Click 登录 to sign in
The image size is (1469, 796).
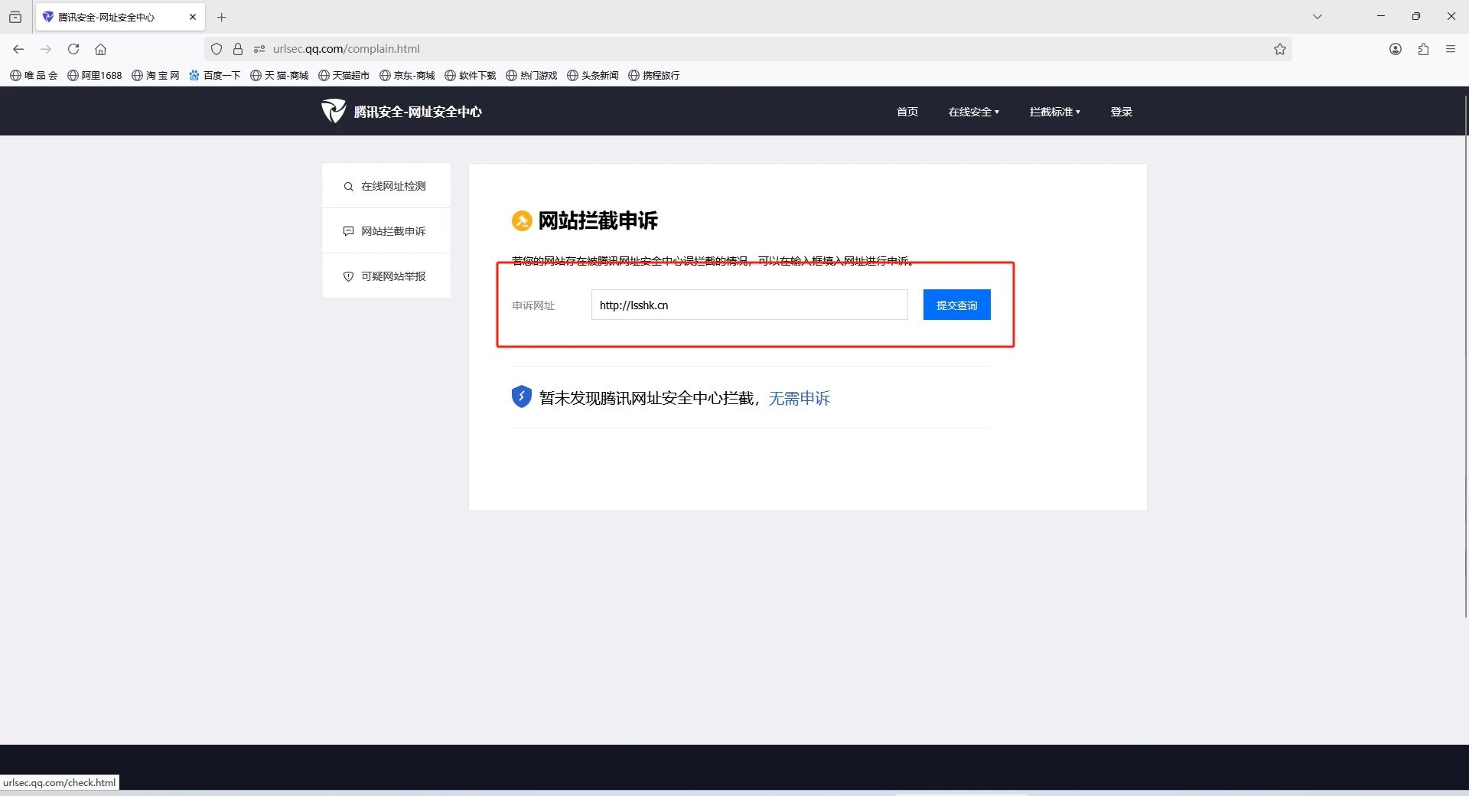tap(1122, 112)
